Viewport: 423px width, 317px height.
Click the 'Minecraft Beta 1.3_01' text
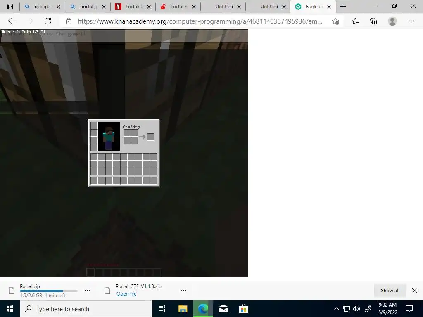click(x=23, y=32)
